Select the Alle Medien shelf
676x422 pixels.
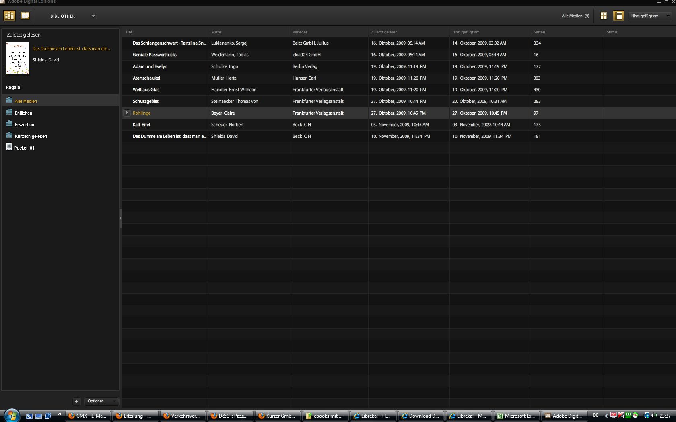click(x=60, y=101)
